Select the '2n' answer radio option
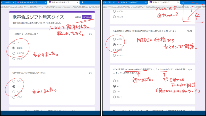The height and width of the screenshot is (116, 206). pyautogui.click(x=114, y=92)
